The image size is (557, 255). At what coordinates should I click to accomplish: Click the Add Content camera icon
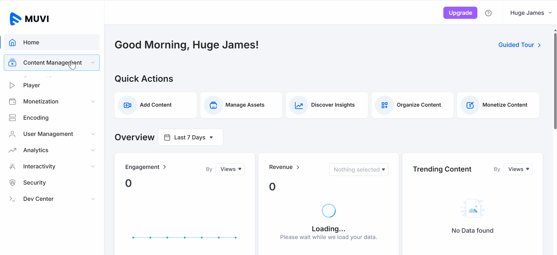tap(128, 105)
